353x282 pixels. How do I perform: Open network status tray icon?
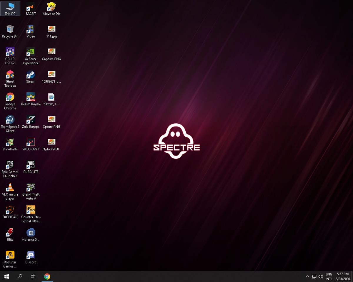[x=314, y=276]
